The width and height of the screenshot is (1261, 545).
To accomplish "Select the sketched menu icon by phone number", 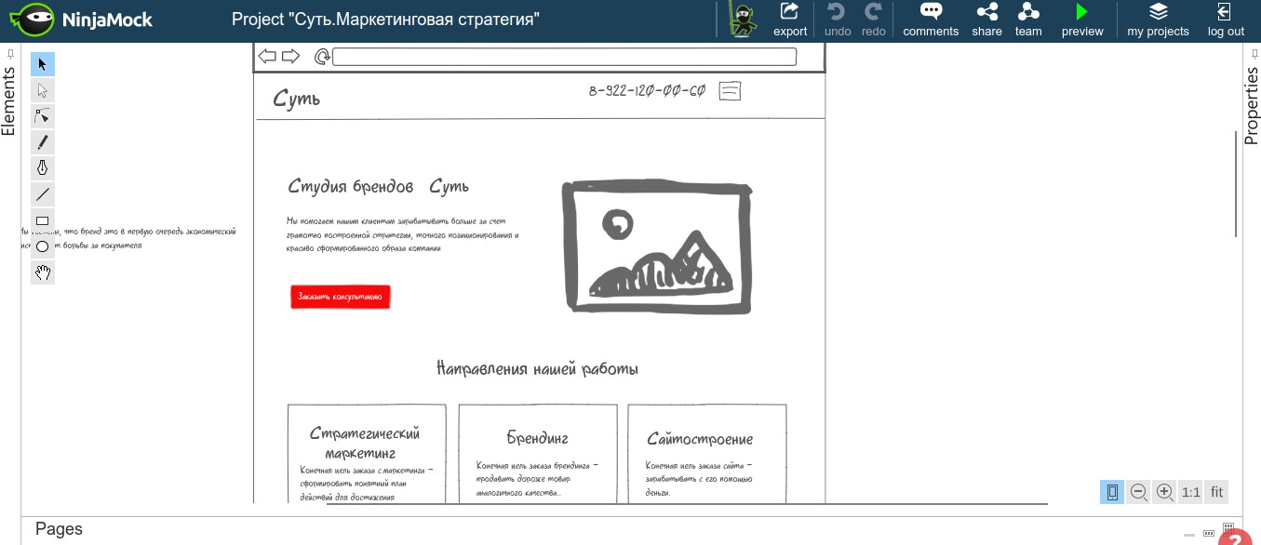I will [x=730, y=91].
